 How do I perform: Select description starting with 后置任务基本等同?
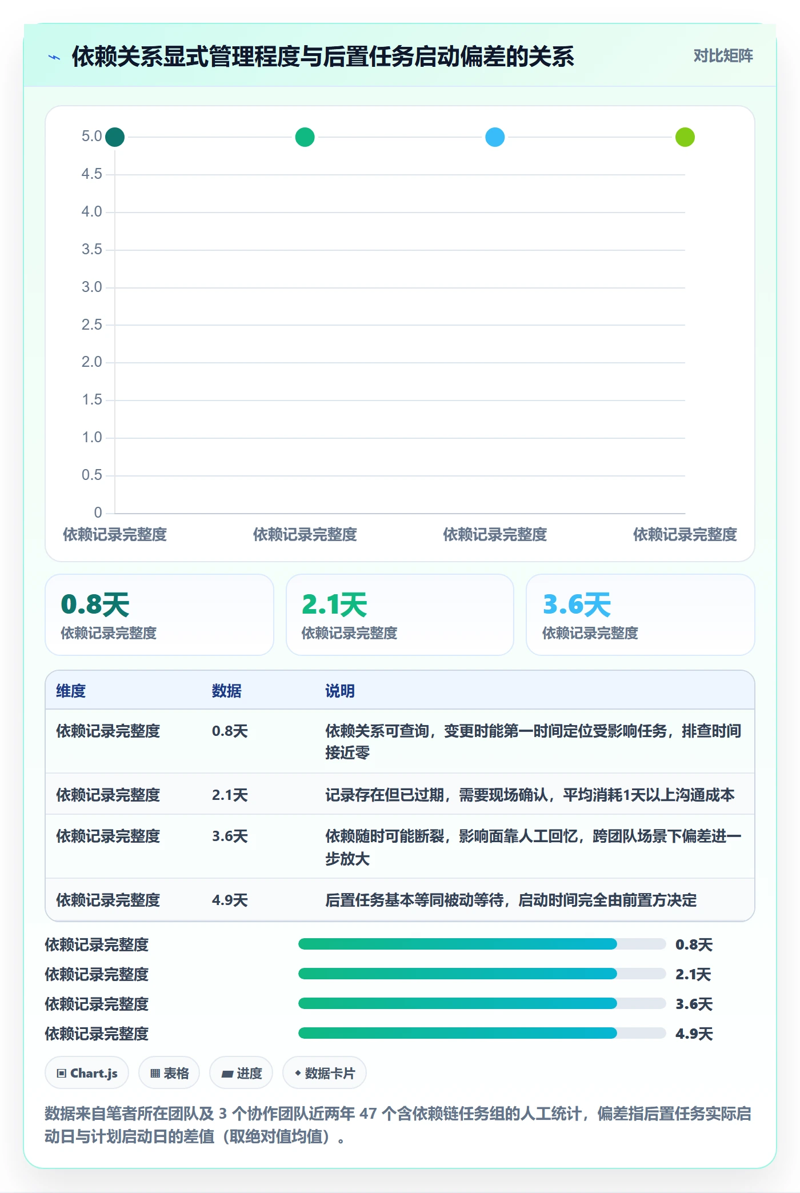(x=511, y=900)
